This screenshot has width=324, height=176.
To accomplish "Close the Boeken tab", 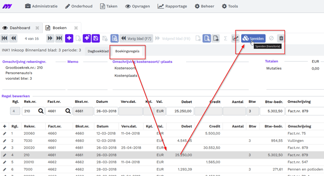I will click(x=76, y=28).
